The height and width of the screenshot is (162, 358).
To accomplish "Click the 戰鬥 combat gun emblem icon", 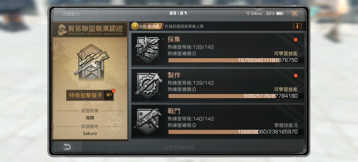I will [x=148, y=121].
